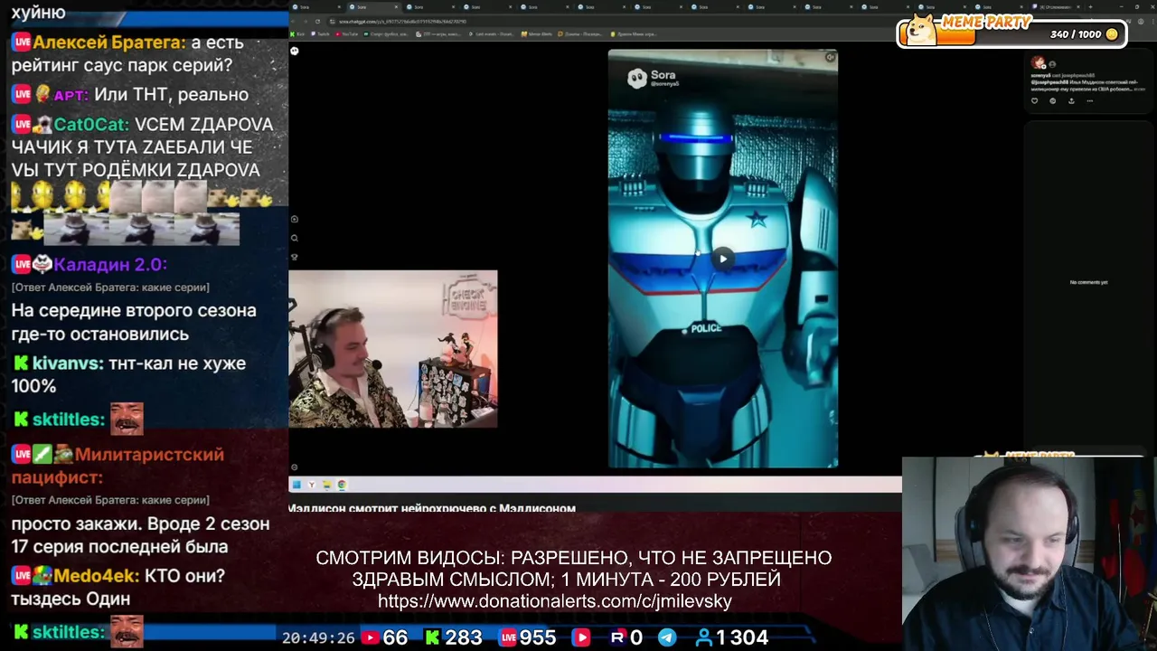Screen dimensions: 1157x651
Task: Click the bearded streamer webcam at bottom right
Action: click(x=1030, y=553)
